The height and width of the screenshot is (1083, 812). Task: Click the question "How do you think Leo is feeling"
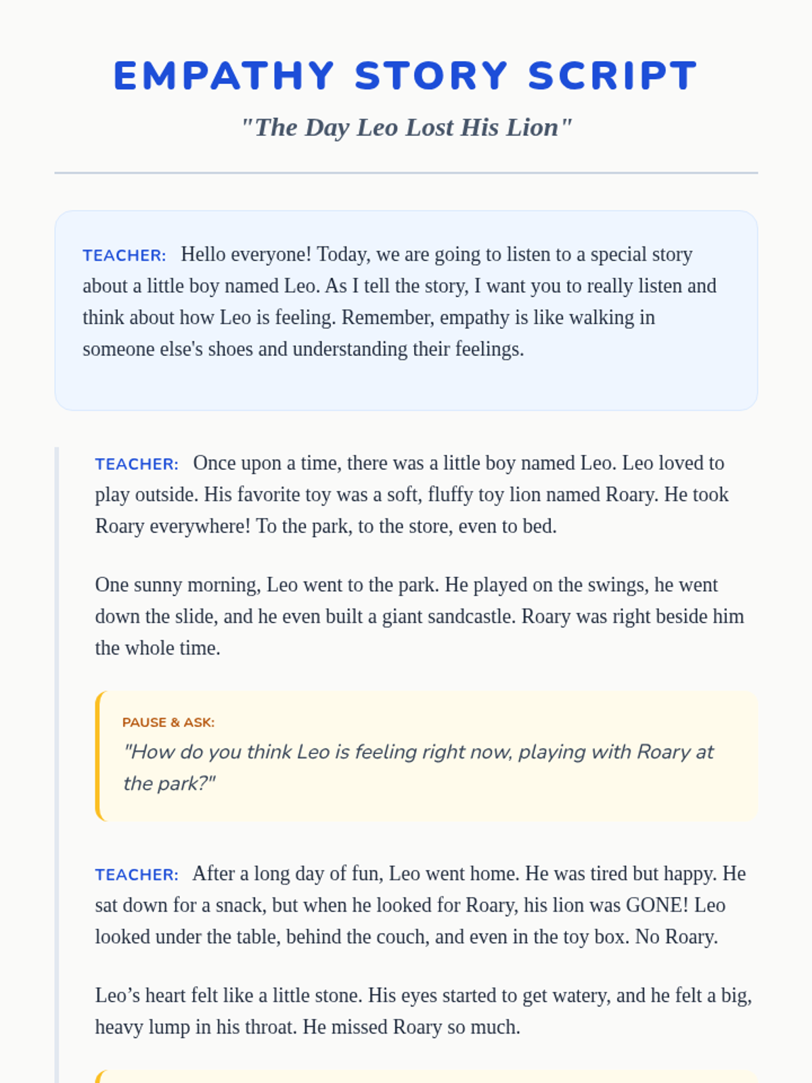click(x=418, y=768)
